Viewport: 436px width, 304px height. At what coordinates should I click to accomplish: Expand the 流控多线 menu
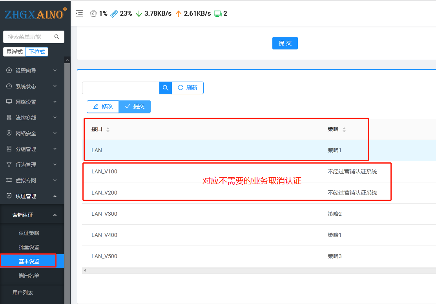pos(32,118)
